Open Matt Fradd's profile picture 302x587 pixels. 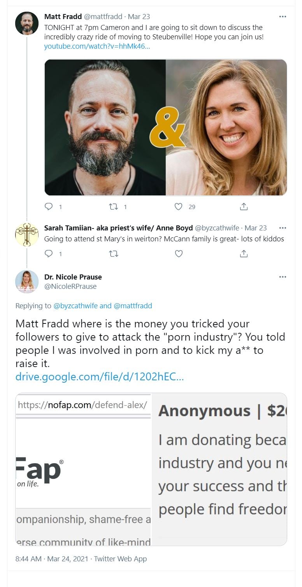[27, 23]
